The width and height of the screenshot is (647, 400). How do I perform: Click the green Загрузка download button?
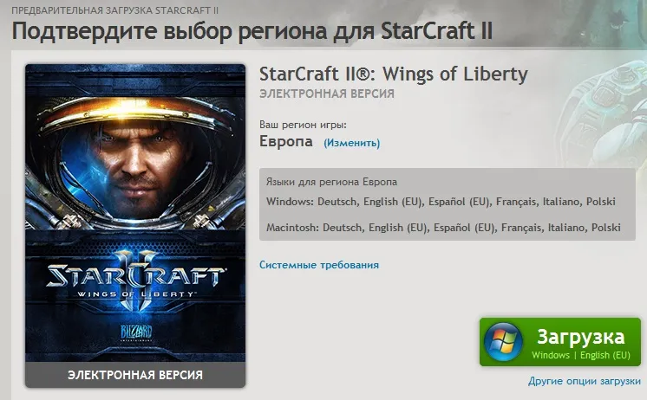(560, 341)
